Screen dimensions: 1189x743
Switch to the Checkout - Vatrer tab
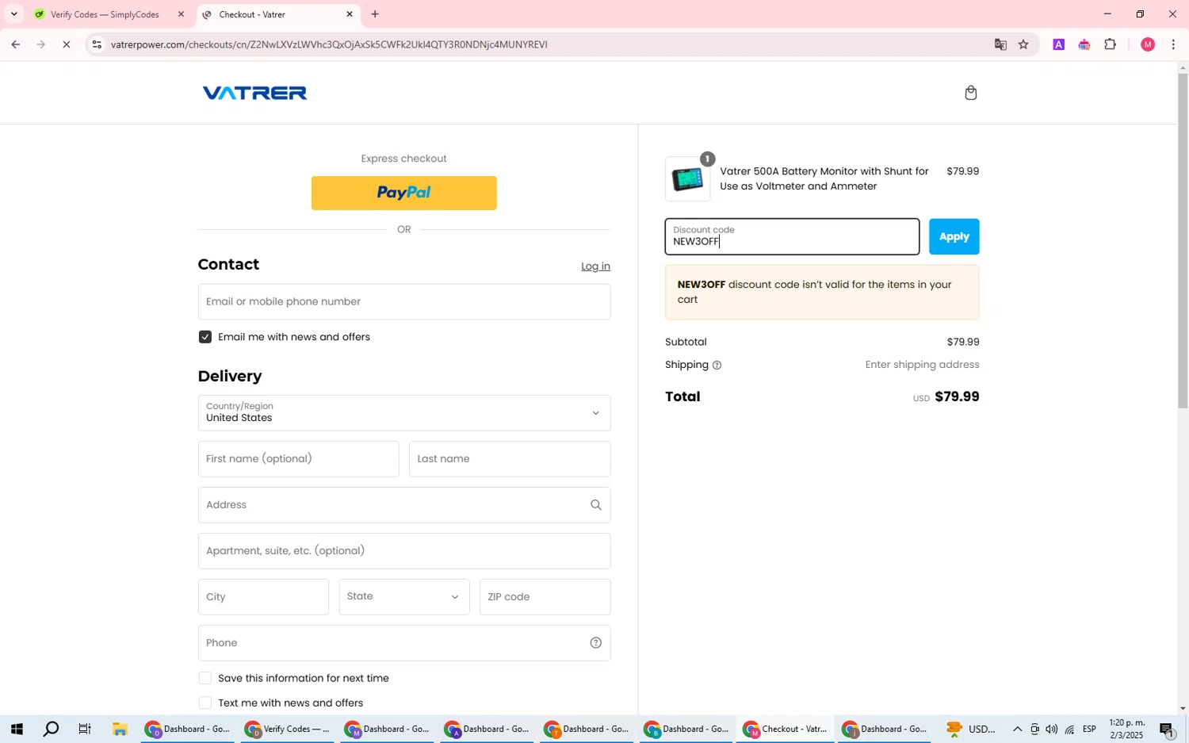[277, 14]
